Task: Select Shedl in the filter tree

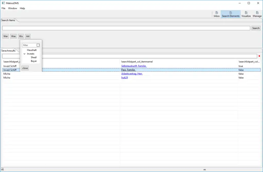Action: 34,57
